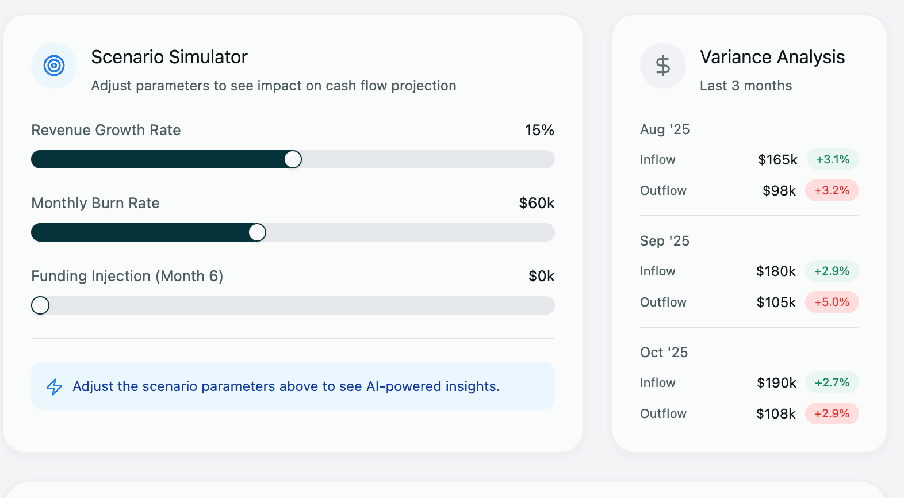Click the Variance Analysis heading
The width and height of the screenshot is (904, 498).
[x=772, y=57]
